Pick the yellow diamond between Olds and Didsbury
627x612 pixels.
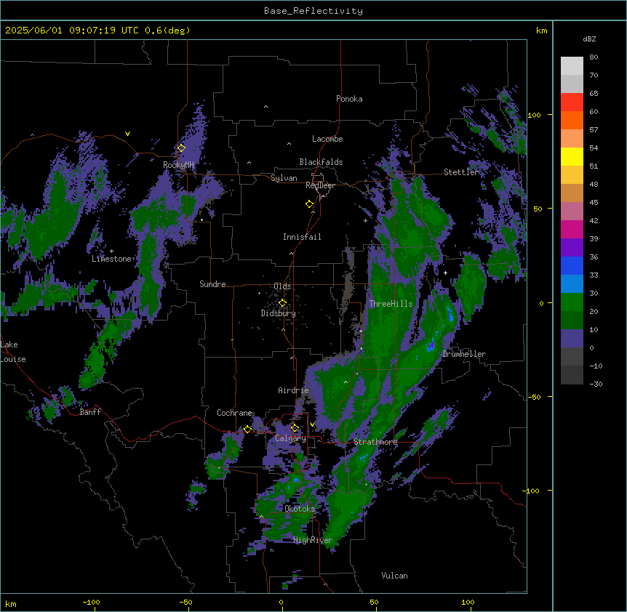[282, 303]
